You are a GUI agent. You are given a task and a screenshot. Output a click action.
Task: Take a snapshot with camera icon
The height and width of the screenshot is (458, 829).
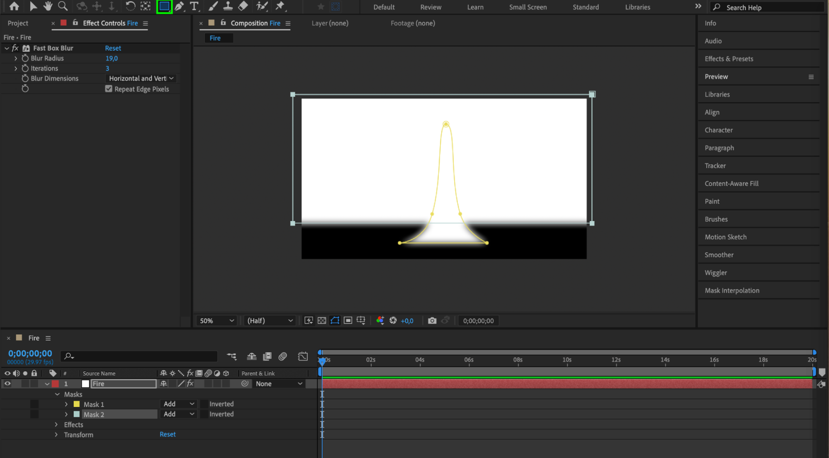coord(432,321)
